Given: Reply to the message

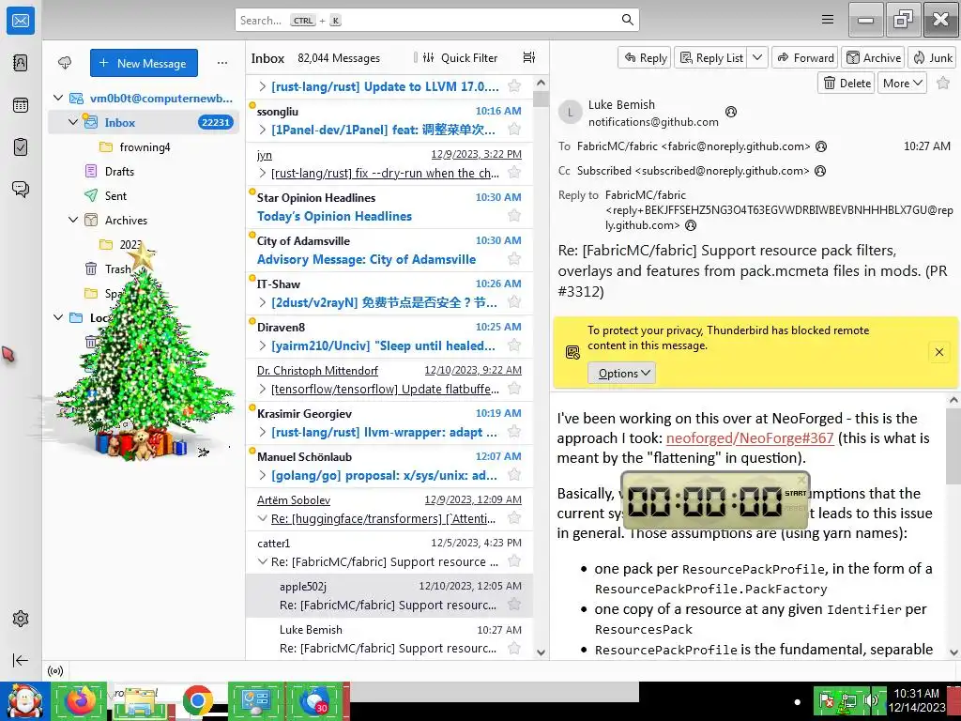Looking at the screenshot, I should pos(645,57).
